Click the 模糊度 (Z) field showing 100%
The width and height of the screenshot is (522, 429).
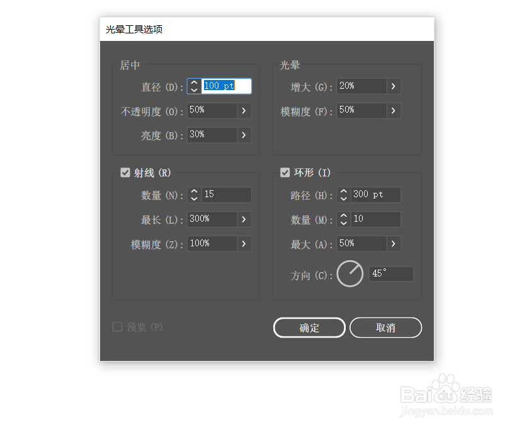(x=212, y=244)
